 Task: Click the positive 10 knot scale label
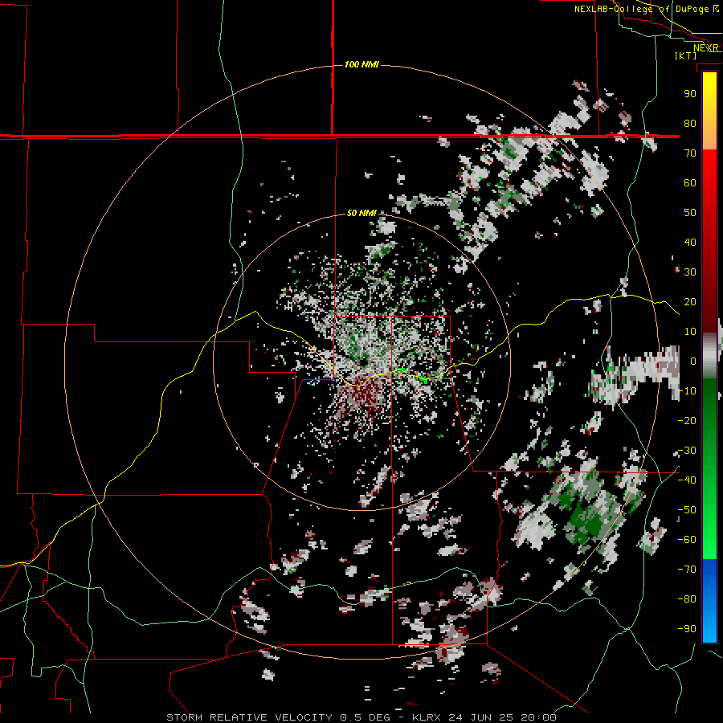tap(690, 332)
